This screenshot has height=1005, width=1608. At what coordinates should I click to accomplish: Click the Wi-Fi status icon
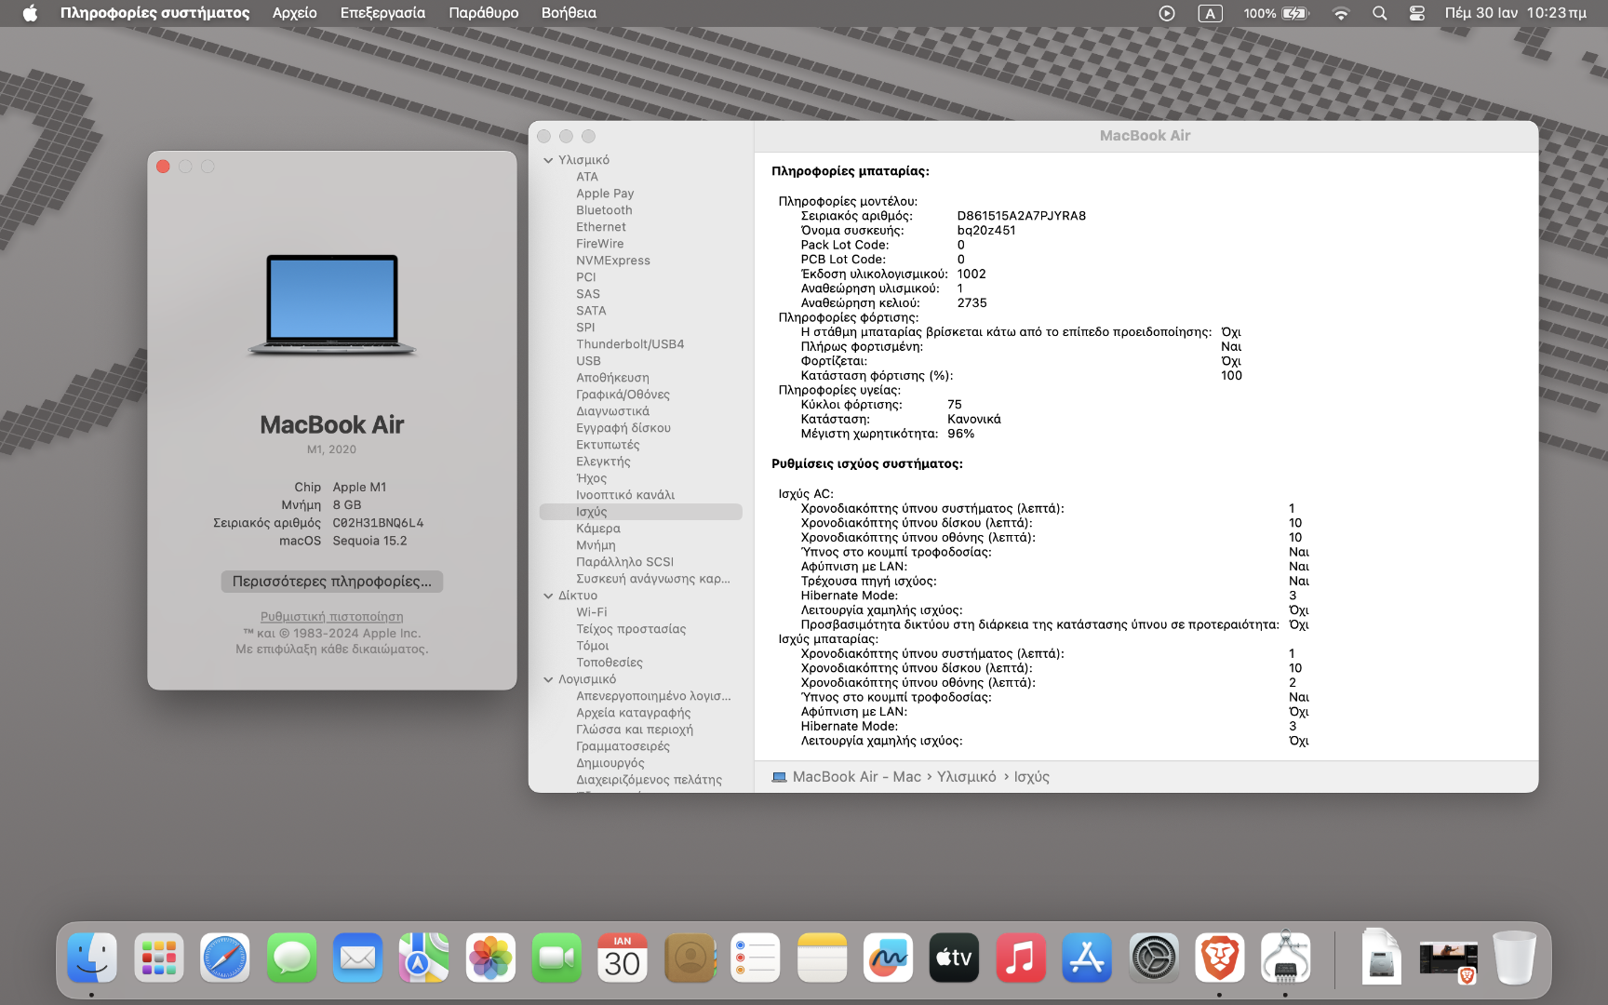pyautogui.click(x=1341, y=13)
